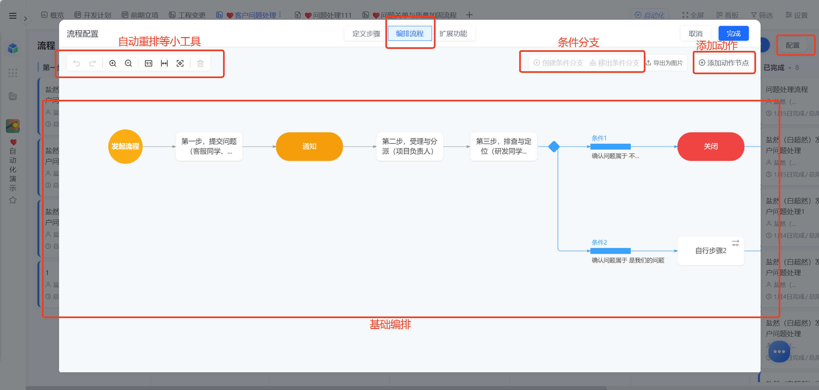Select the blue diamond branch node
This screenshot has width=819, height=390.
point(554,146)
